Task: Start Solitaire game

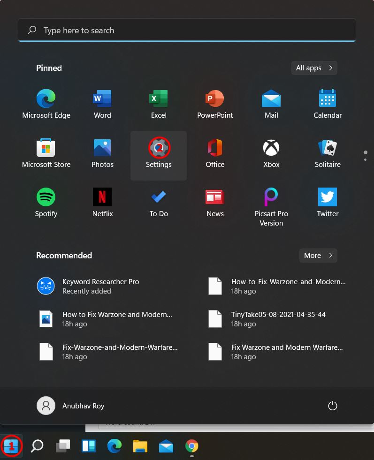Action: tap(328, 153)
